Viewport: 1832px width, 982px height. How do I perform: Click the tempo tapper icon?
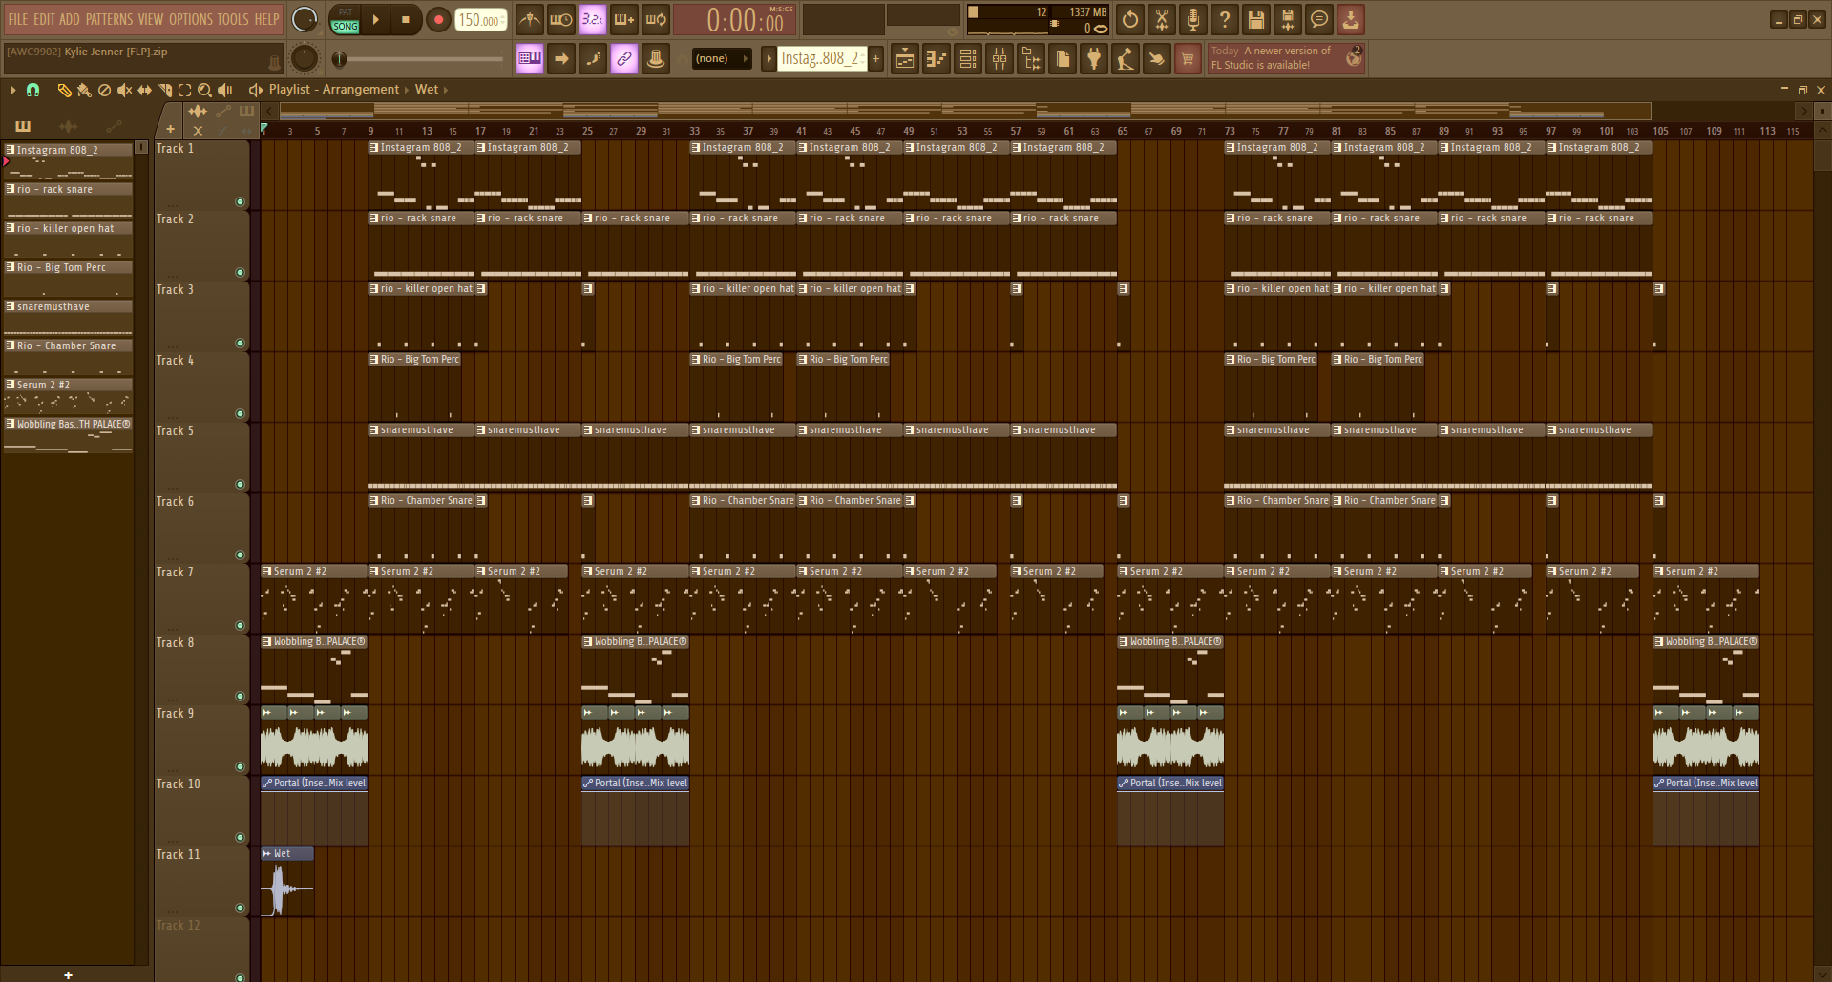tap(1126, 59)
